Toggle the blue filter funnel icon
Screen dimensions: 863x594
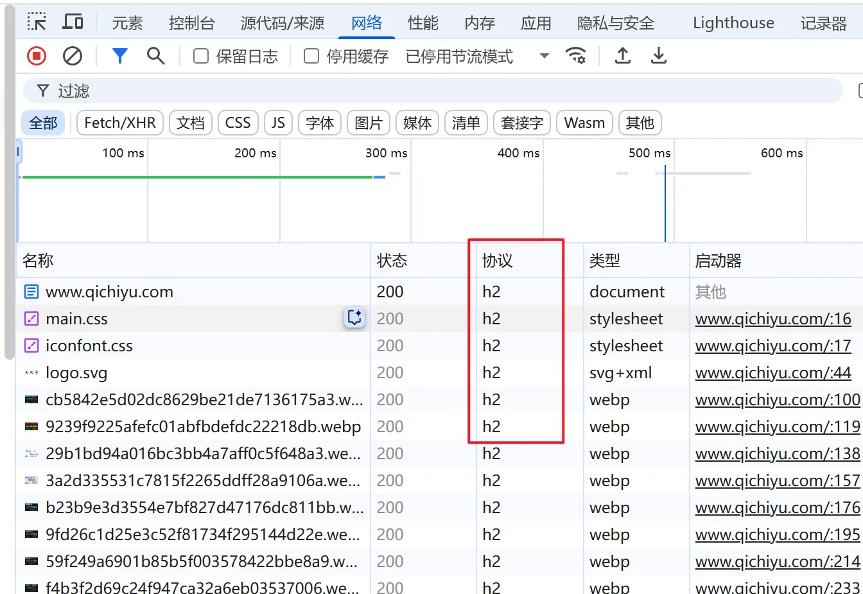pyautogui.click(x=119, y=57)
